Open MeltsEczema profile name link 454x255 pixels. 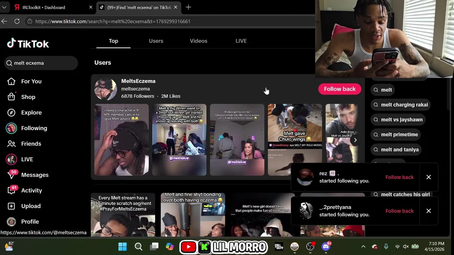click(138, 81)
